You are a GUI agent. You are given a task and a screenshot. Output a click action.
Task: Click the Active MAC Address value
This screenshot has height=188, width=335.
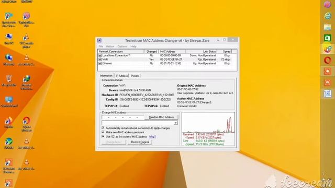pos(194,102)
